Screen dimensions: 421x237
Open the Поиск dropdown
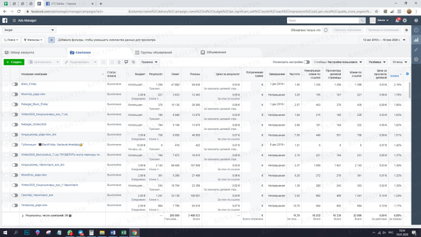11,40
